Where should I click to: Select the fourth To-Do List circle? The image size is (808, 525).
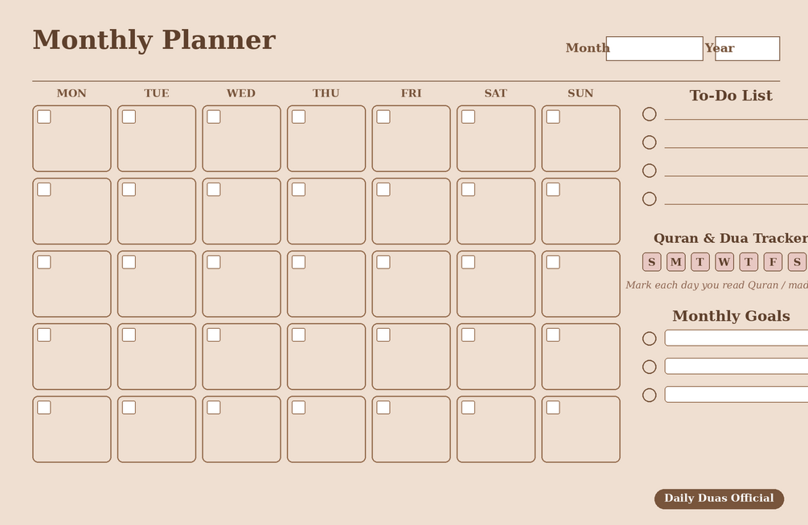pyautogui.click(x=650, y=199)
